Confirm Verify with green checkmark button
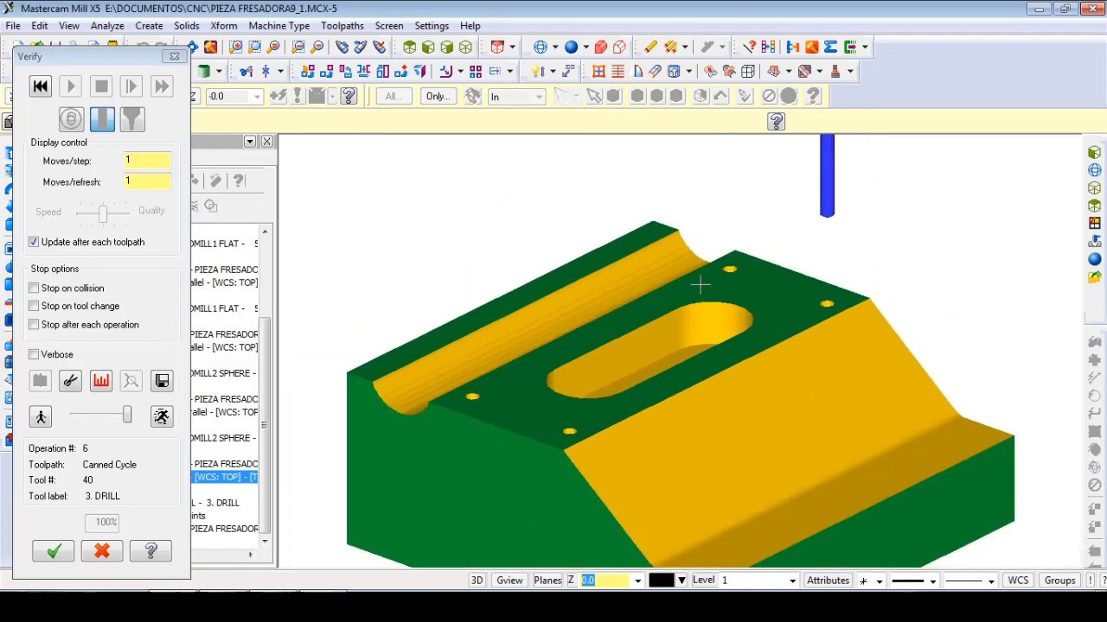1107x622 pixels. [x=54, y=551]
